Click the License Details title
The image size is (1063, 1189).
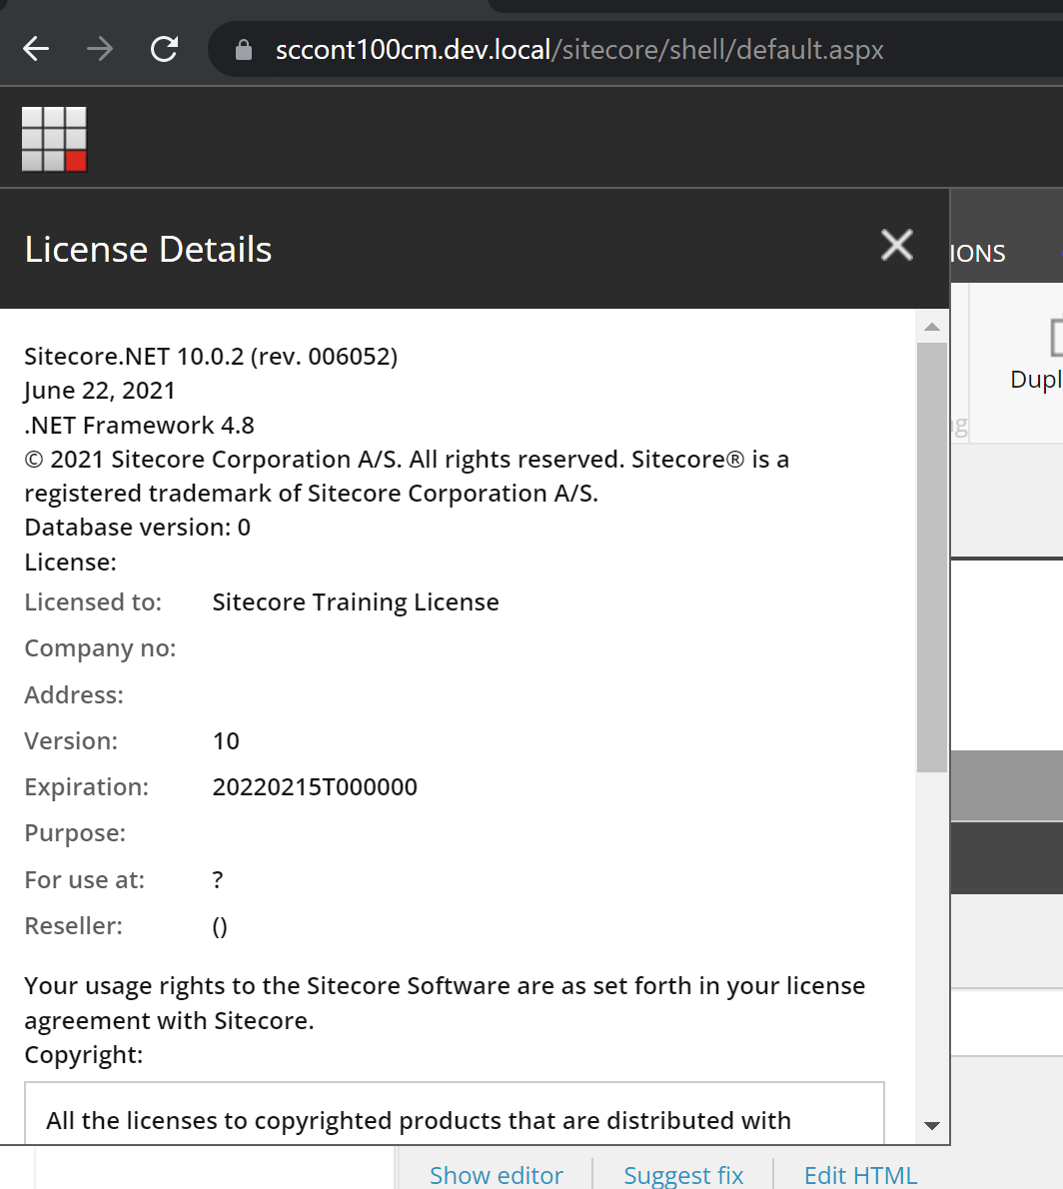pos(148,250)
